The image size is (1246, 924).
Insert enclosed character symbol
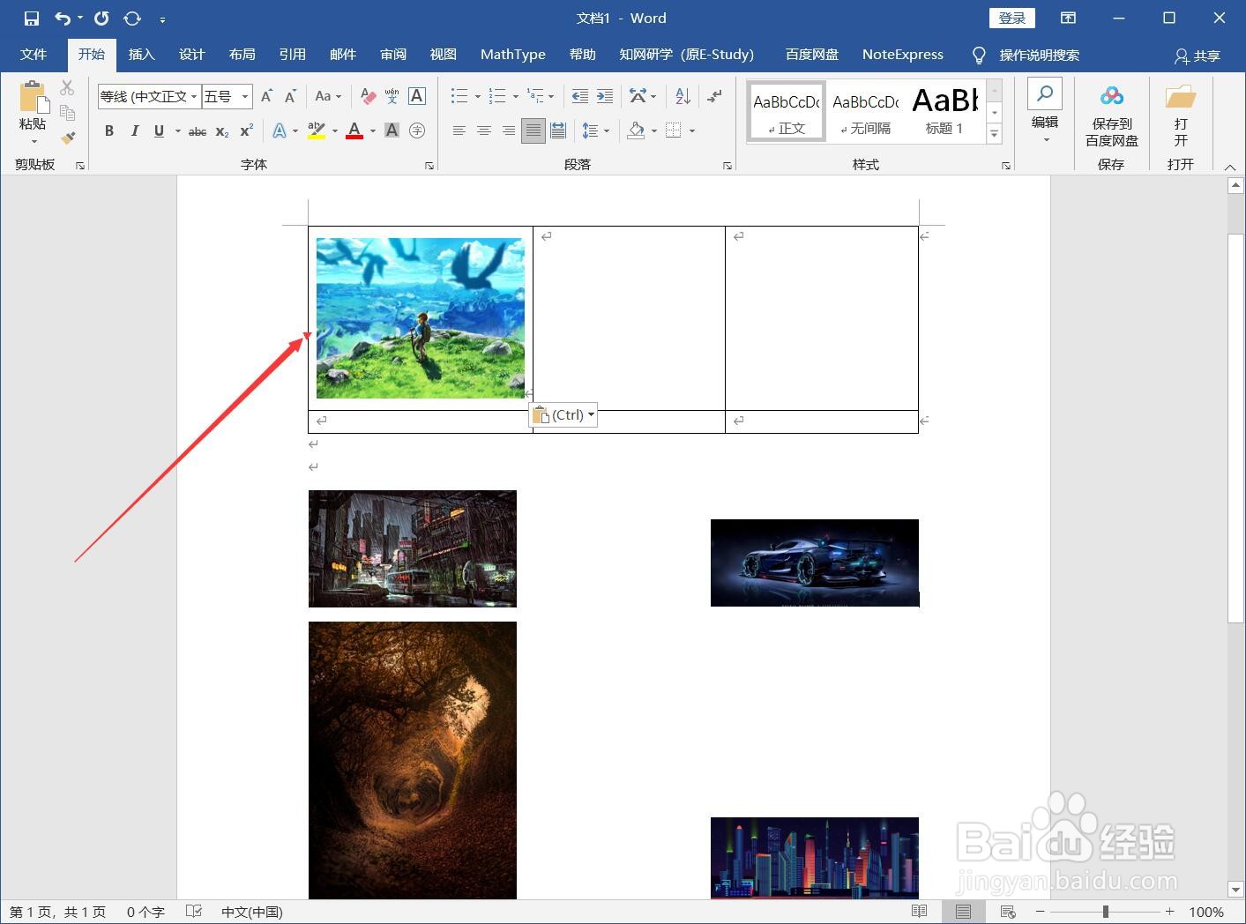(417, 130)
